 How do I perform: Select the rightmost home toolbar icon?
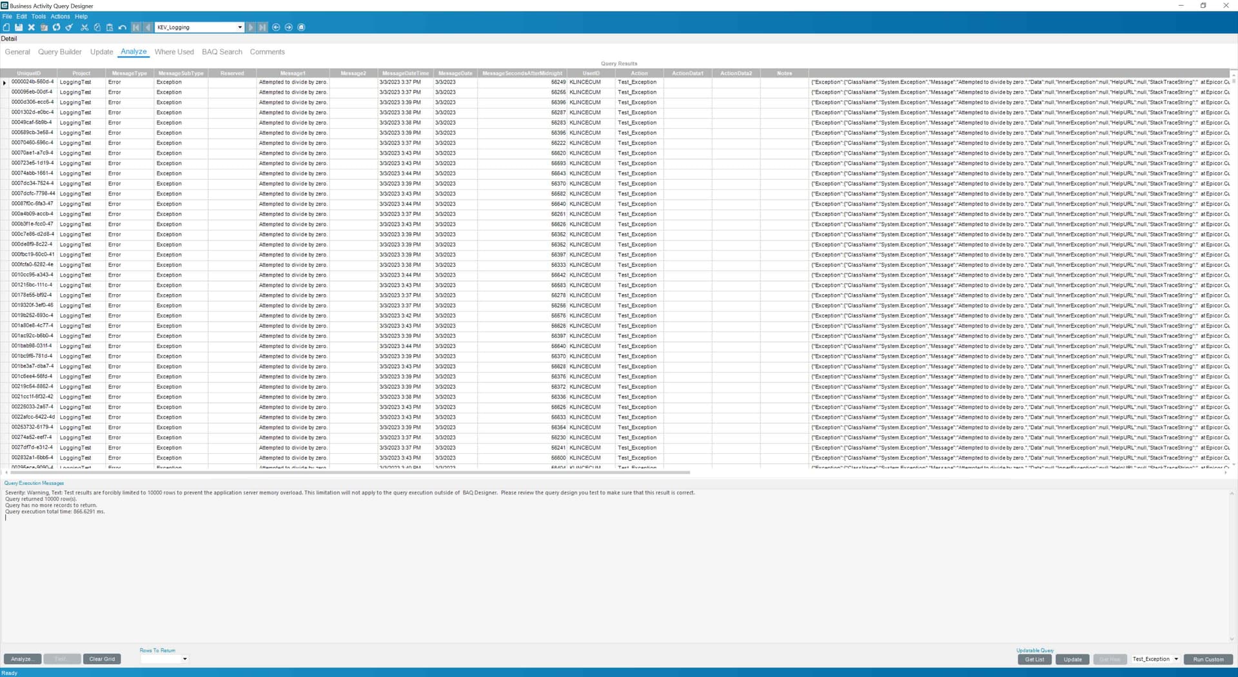point(301,27)
